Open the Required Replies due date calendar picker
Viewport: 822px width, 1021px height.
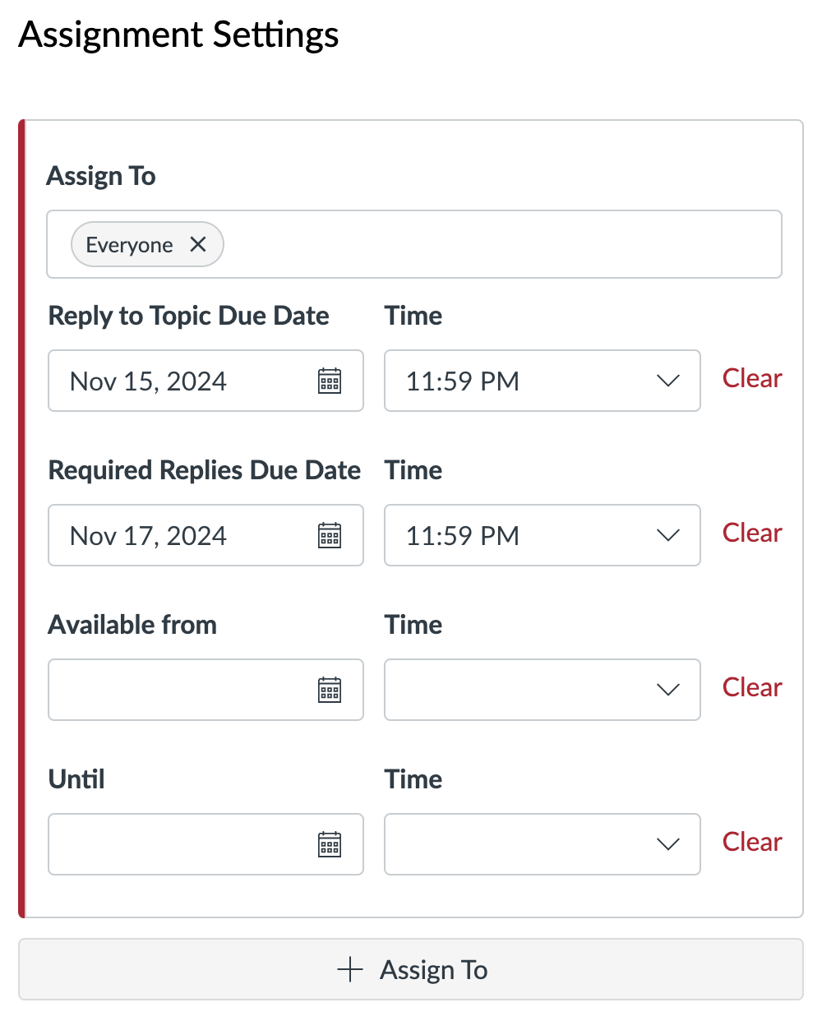tap(329, 535)
